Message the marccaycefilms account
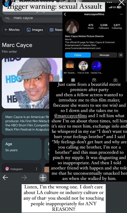 tap(104, 55)
